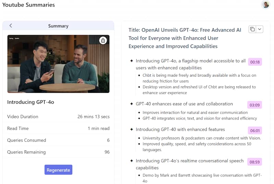Click heading 'Introducing GPT-4o, a flagship model'

tap(191, 64)
